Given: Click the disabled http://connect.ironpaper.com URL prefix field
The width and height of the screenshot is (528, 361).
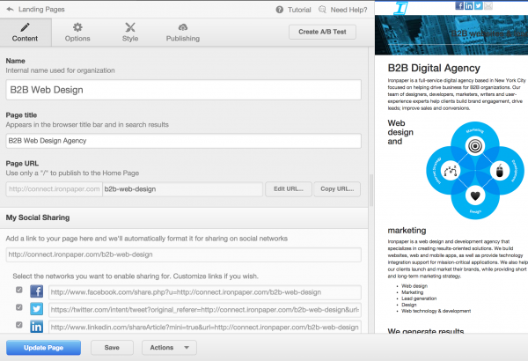Looking at the screenshot, I should (x=55, y=189).
